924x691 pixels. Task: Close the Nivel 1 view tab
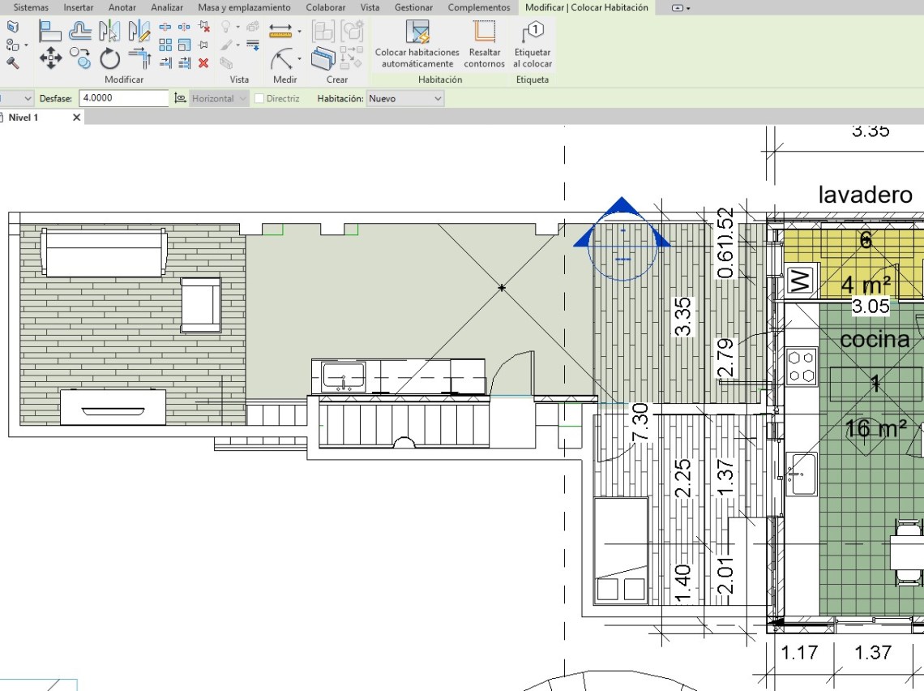pyautogui.click(x=77, y=118)
